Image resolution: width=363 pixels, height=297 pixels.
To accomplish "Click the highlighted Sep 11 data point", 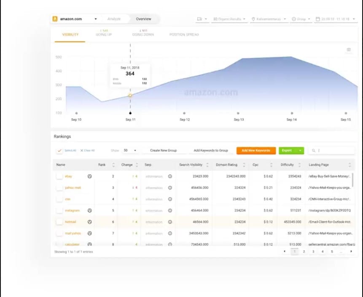I will [x=130, y=95].
